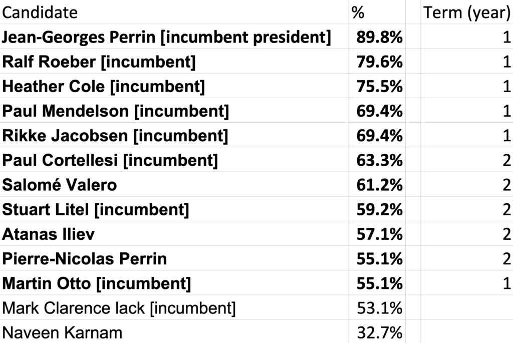Select Jean-Georges Perrin's 89.8% cell
This screenshot has width=513, height=343.
click(377, 37)
